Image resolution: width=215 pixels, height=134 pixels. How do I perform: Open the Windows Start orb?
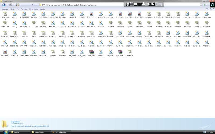click(x=6, y=132)
